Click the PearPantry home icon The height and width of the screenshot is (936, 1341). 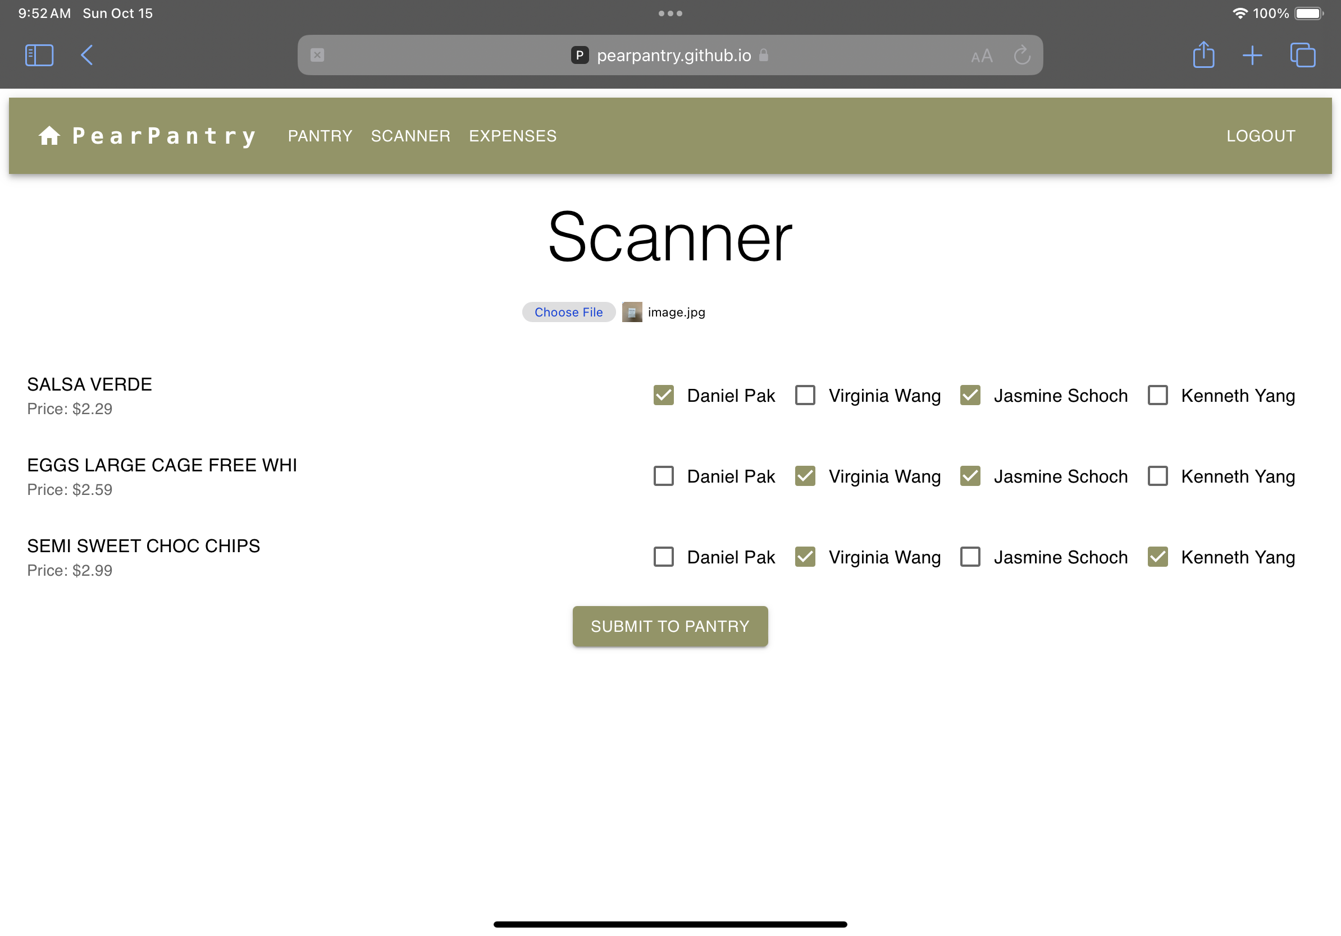click(x=49, y=135)
